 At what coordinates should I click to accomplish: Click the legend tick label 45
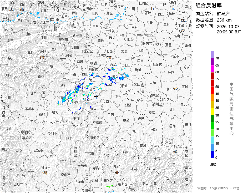coord(217,94)
